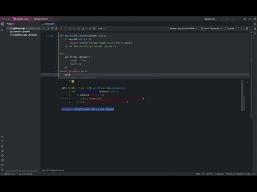Screen dimensions: 257x192
Task: Delete the cell with the trash icon
Action: [x=94, y=28]
